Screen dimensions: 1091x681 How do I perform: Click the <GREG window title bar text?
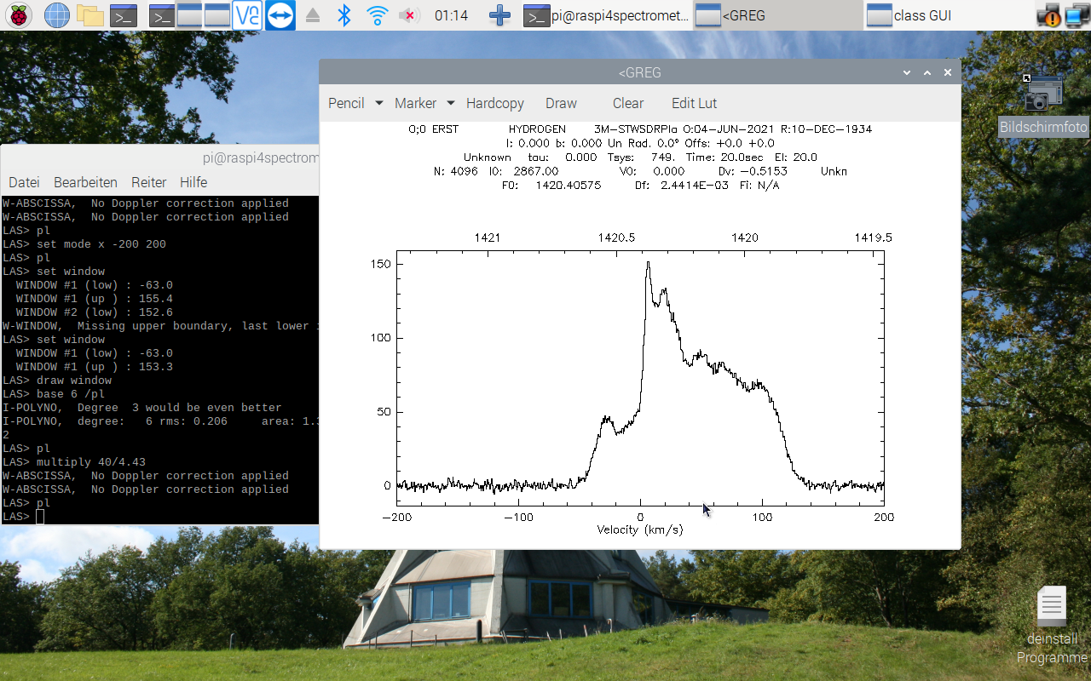pos(639,72)
